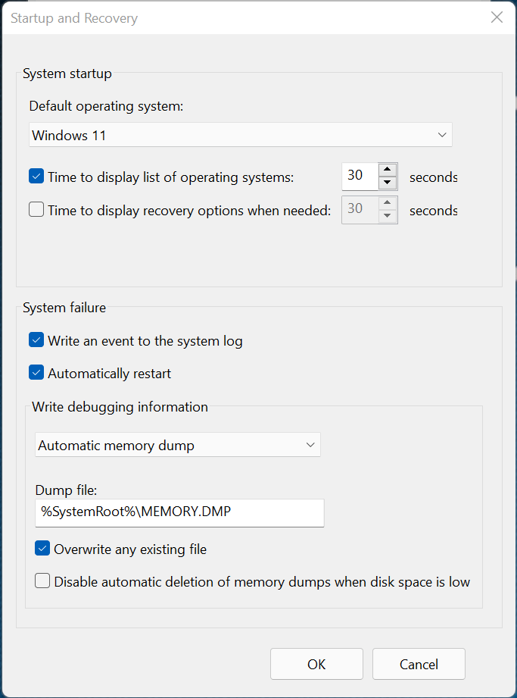This screenshot has width=517, height=698.
Task: Click the recovery options time down arrow
Action: coord(388,216)
